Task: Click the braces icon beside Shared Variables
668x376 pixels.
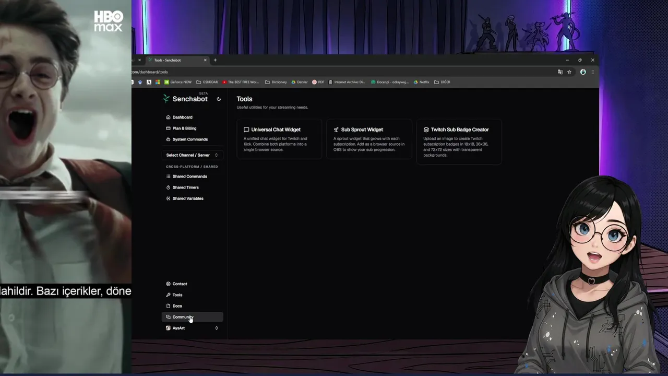Action: tap(168, 198)
